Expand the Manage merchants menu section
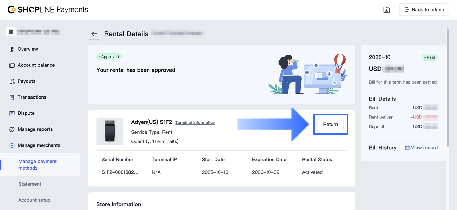The image size is (457, 210). (x=39, y=145)
